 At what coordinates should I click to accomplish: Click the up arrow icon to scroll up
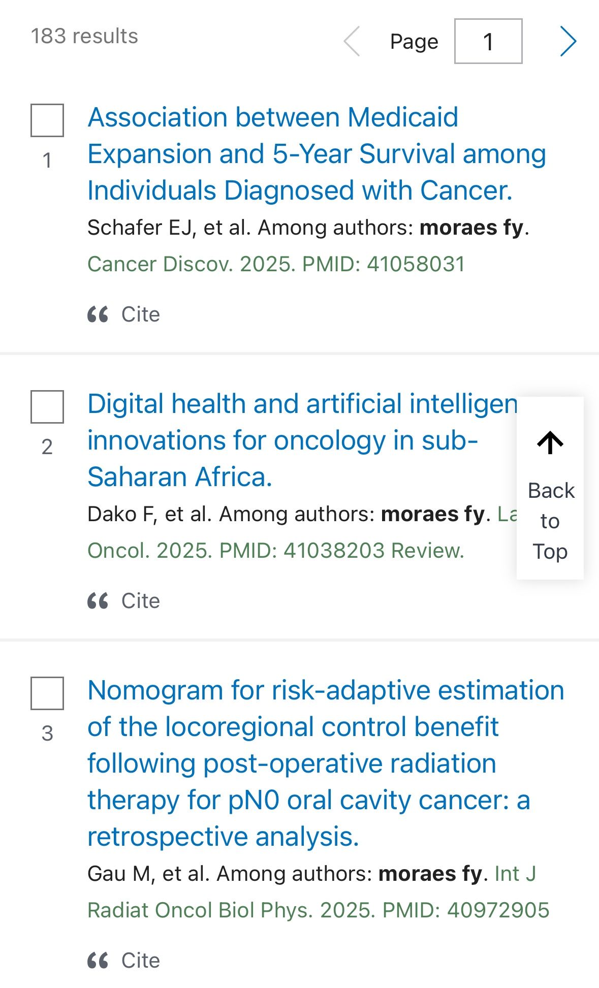pos(550,443)
